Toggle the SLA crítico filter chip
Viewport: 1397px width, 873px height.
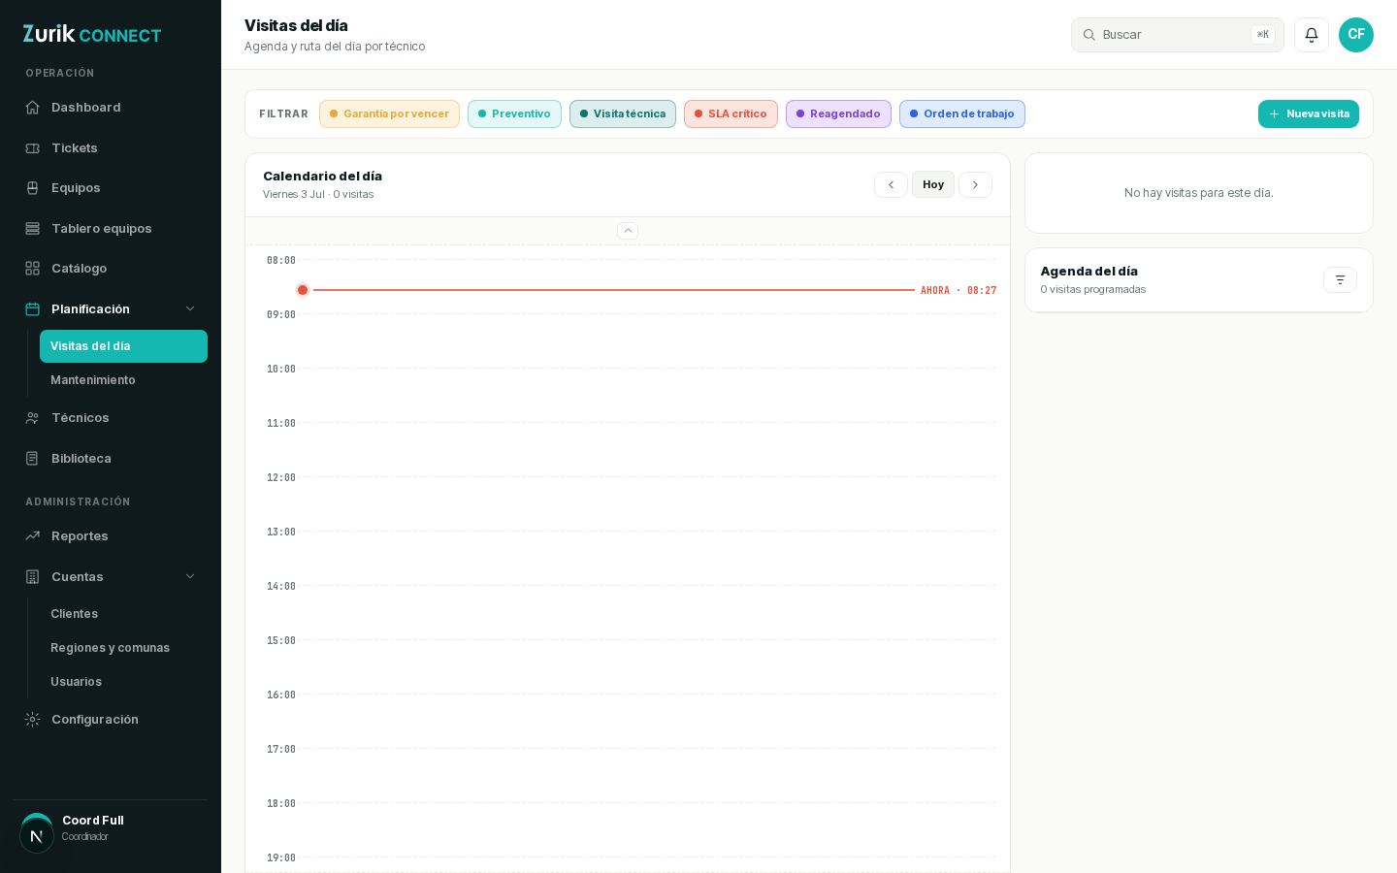[x=731, y=114]
